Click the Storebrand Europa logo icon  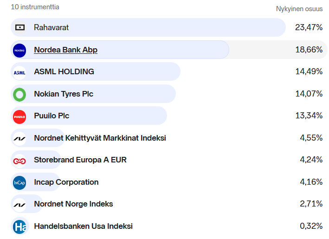coord(19,160)
